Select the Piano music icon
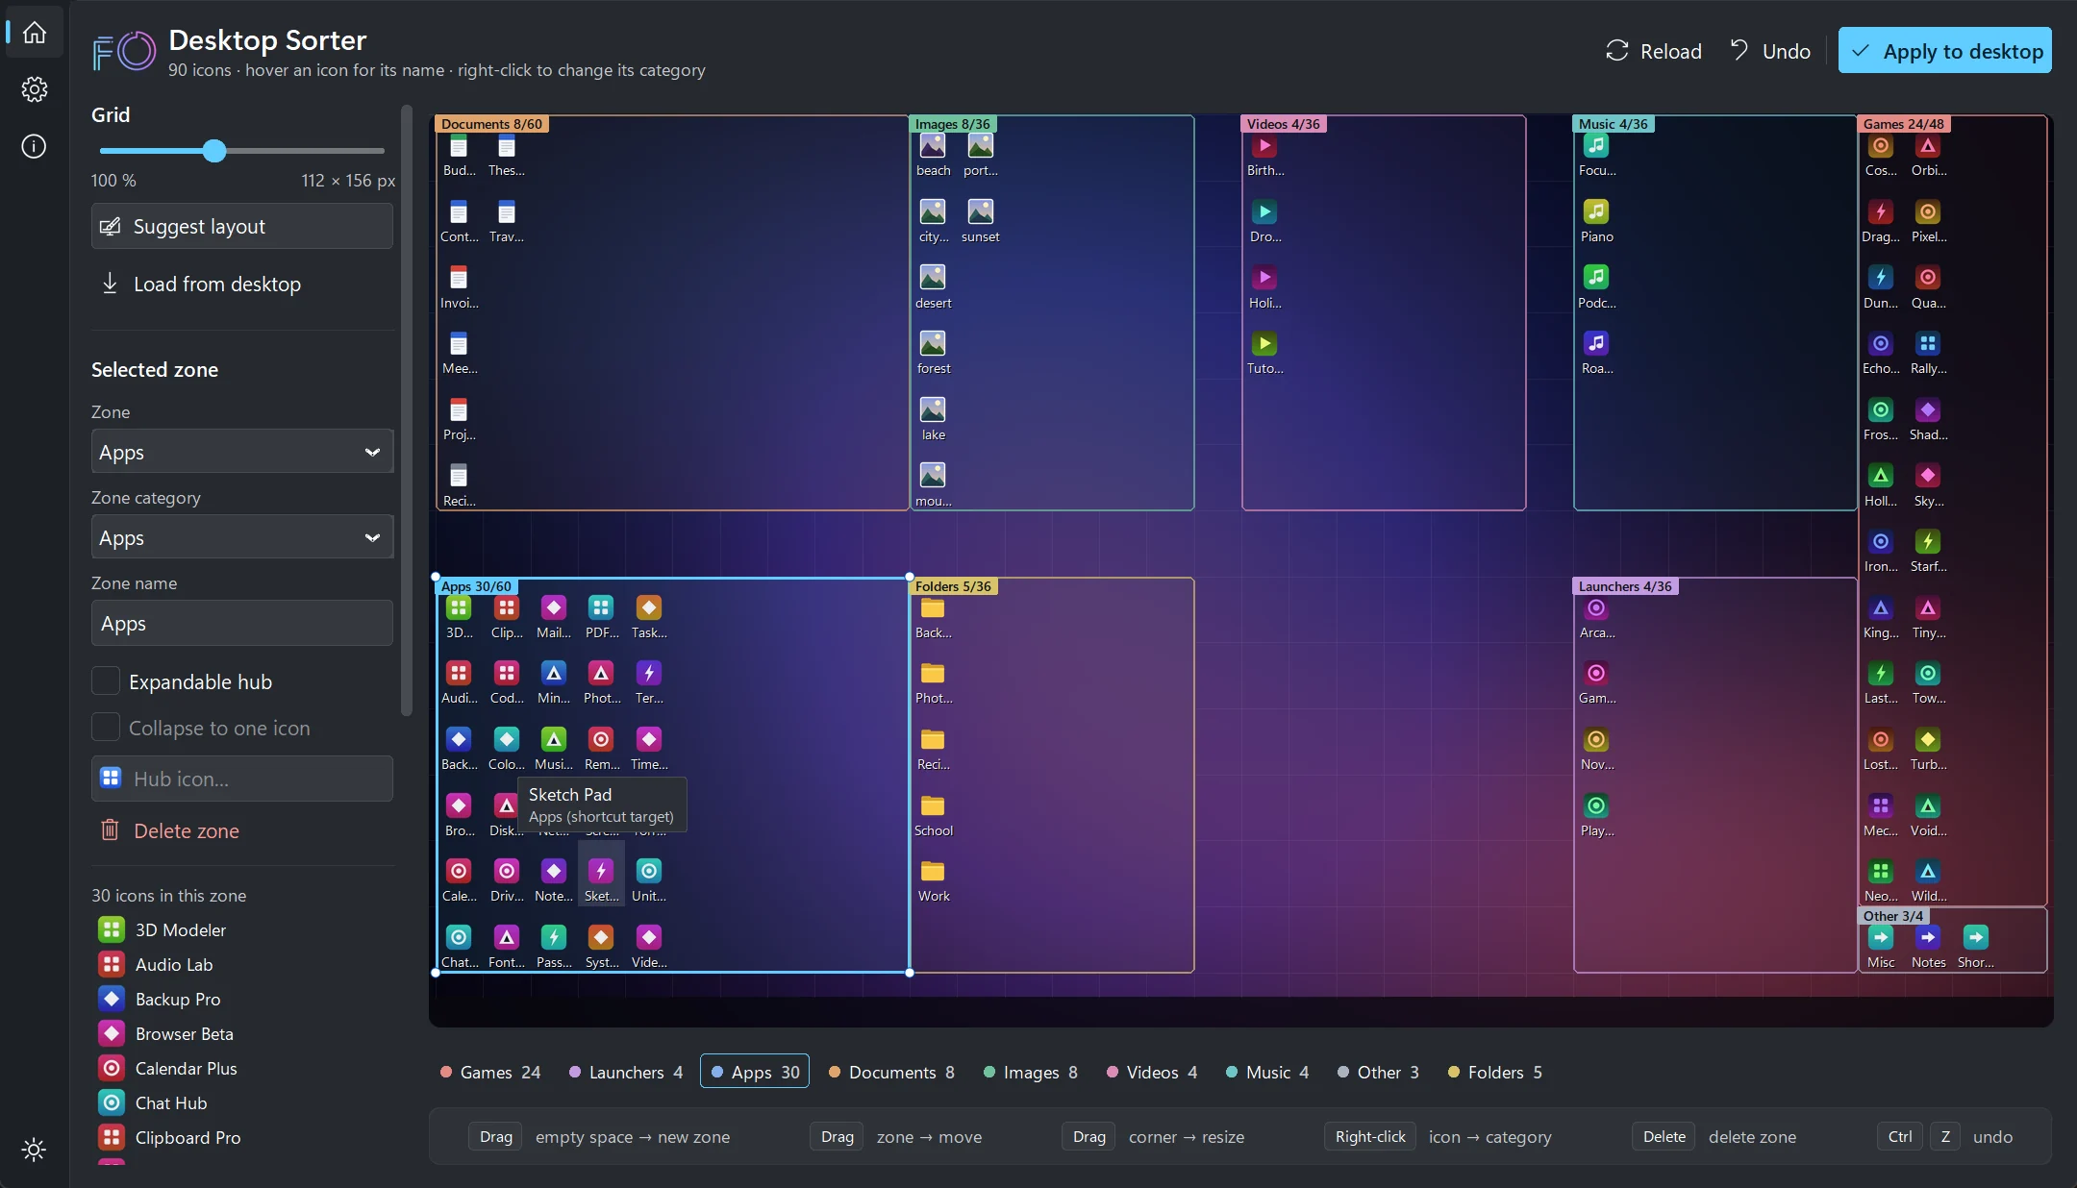 tap(1596, 222)
